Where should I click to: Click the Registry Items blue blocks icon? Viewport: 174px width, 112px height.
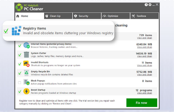pos(16,31)
